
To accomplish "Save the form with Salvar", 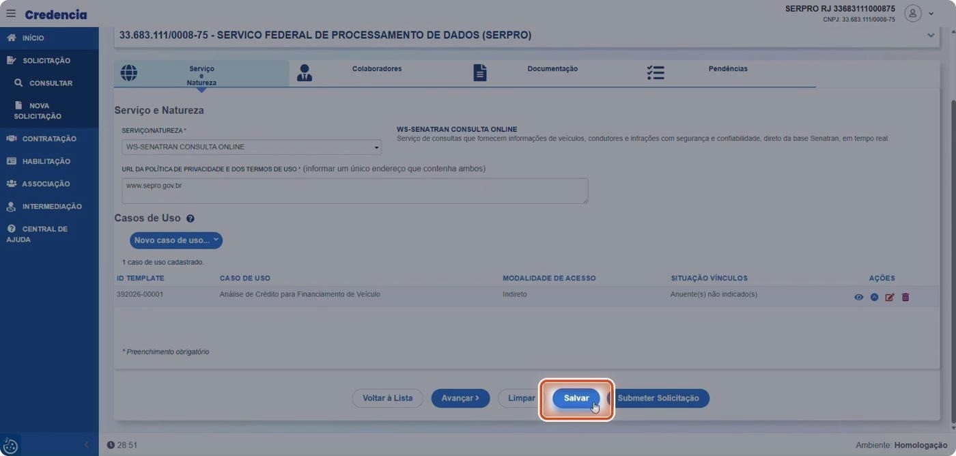I will click(576, 398).
